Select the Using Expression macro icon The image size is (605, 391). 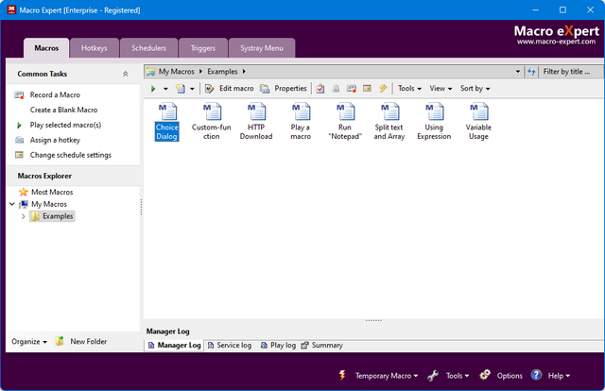tap(434, 122)
